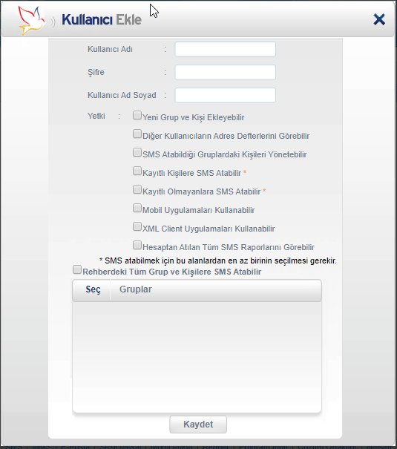397x449 pixels.
Task: Check Hesaptan Atılan Tüm SMS Raporlarını Görebilir
Action: point(137,245)
